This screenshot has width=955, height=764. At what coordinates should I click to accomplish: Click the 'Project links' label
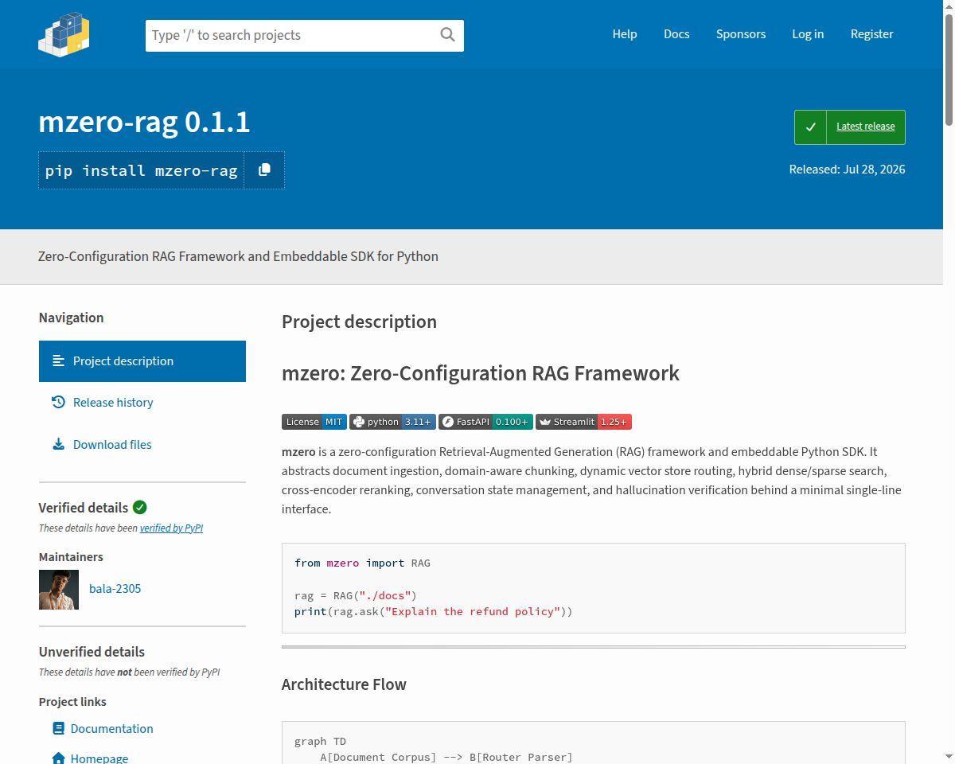72,702
